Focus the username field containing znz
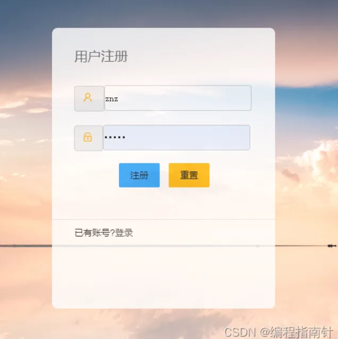Image resolution: width=338 pixels, height=339 pixels. [x=178, y=98]
